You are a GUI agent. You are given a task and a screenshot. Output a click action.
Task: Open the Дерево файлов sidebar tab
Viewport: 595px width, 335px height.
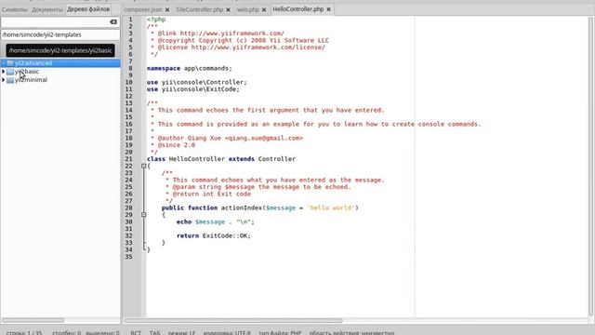click(88, 9)
